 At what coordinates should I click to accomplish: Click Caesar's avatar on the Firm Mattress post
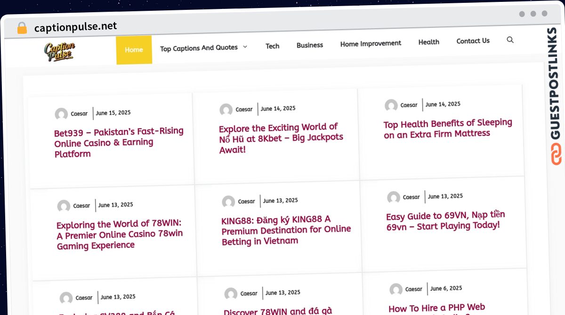click(391, 106)
